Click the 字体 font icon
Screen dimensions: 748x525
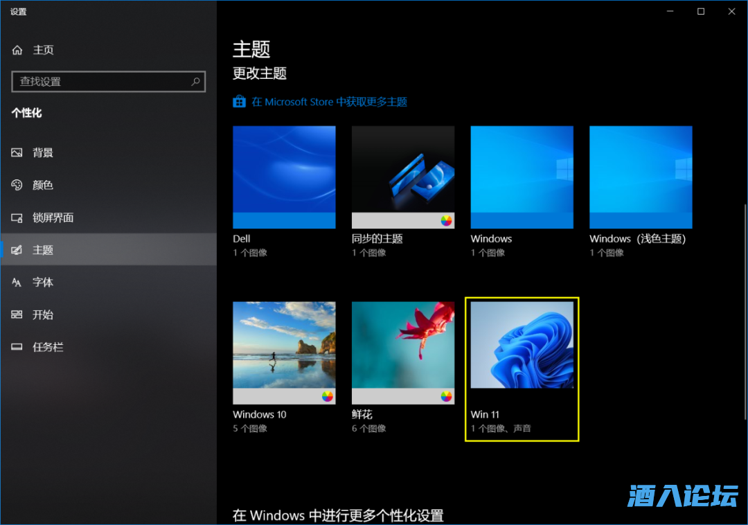(17, 283)
